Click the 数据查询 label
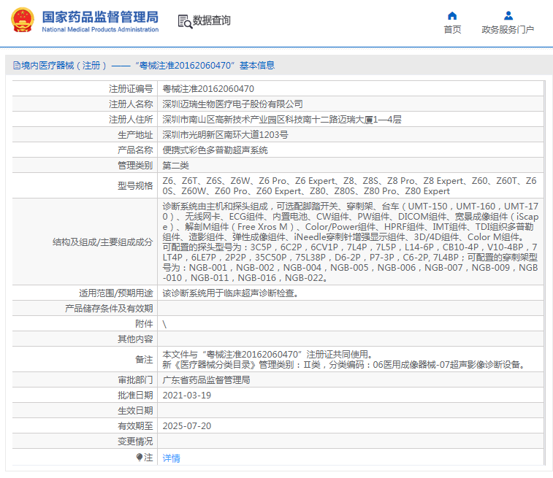The image size is (553, 478). pos(211,20)
